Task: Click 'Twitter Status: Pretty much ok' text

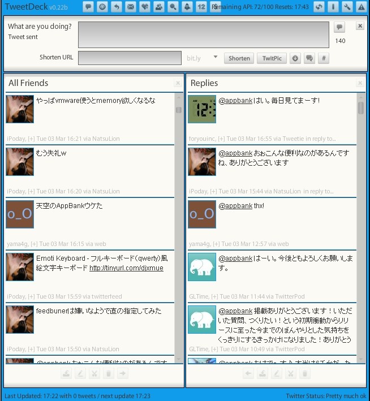Action: click(326, 396)
